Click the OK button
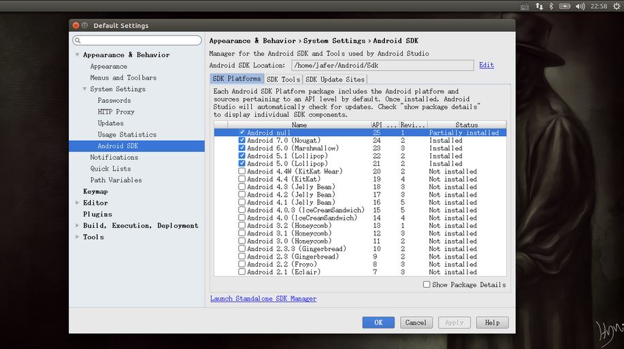This screenshot has width=624, height=349. click(378, 322)
